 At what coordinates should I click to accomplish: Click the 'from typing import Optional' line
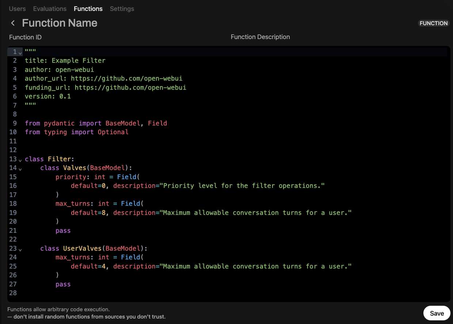tap(77, 132)
